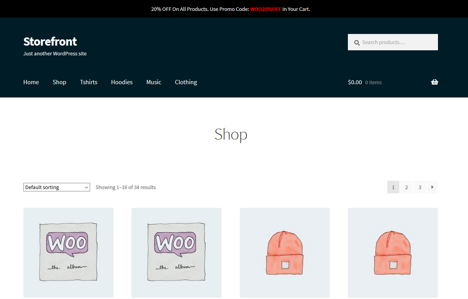Click the search magnifier icon
The width and height of the screenshot is (468, 299).
click(x=357, y=42)
